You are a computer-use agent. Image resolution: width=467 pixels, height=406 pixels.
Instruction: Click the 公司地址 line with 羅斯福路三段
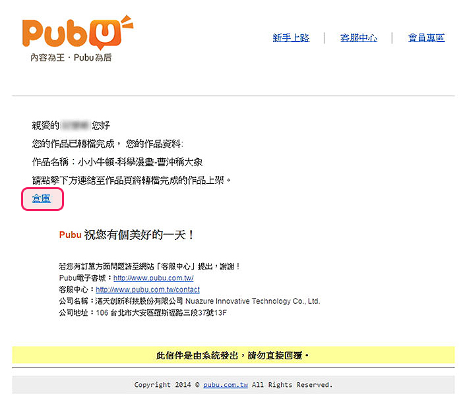click(143, 313)
